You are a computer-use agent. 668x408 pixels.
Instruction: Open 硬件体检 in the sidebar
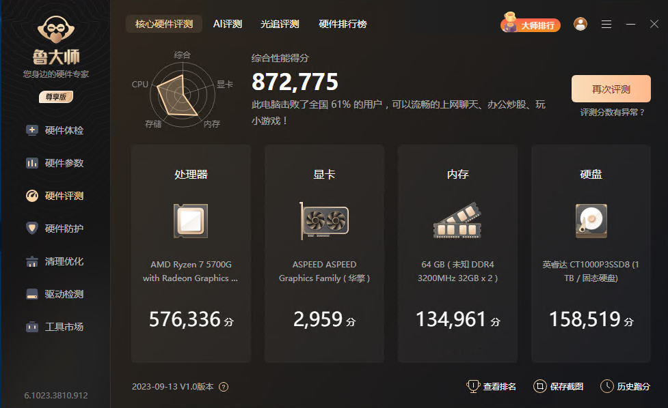55,130
